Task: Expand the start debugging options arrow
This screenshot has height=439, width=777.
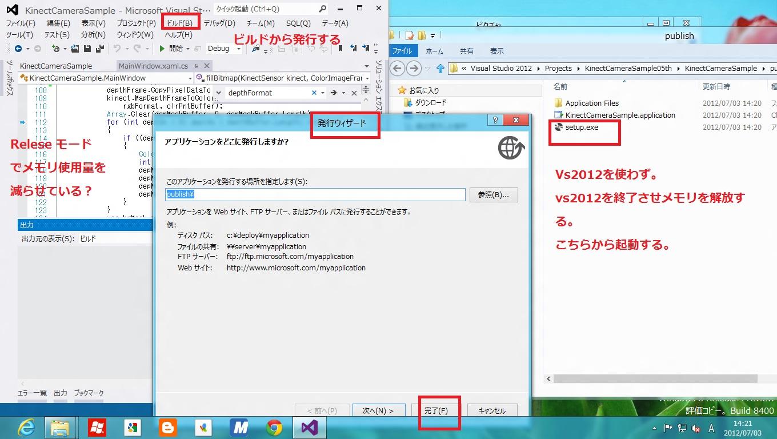Action: (x=188, y=49)
